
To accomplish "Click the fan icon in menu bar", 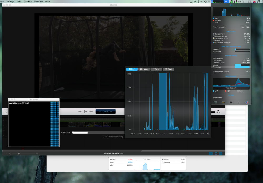I will coord(205,2).
